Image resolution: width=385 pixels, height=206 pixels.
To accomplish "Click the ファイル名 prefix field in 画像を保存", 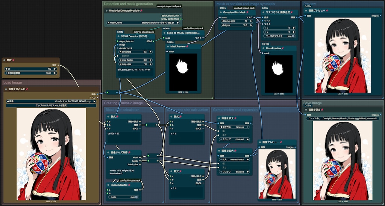I will tap(343, 119).
